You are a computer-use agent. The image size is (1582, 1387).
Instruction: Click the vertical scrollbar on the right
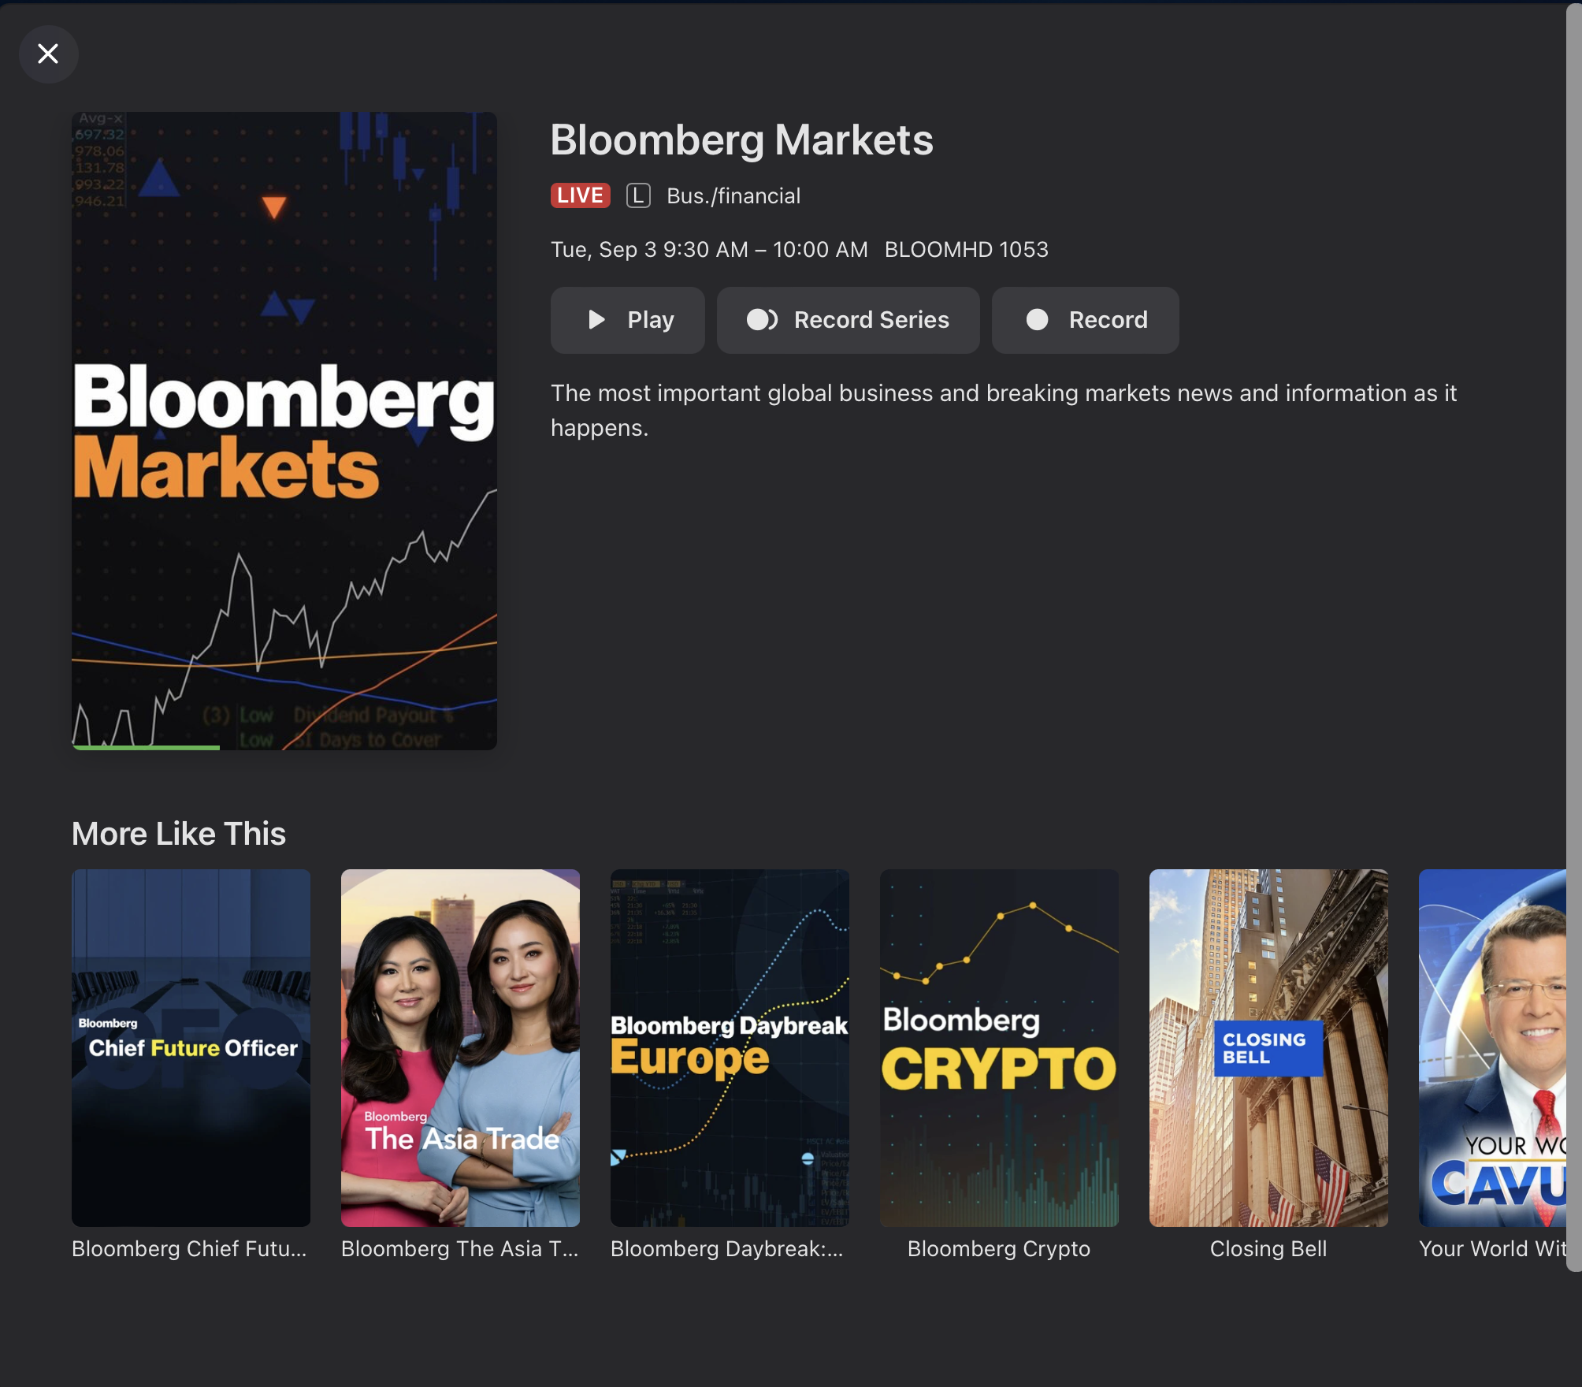point(1573,630)
